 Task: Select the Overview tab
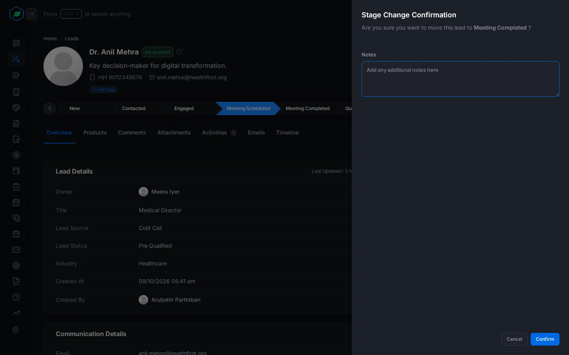[x=59, y=133]
